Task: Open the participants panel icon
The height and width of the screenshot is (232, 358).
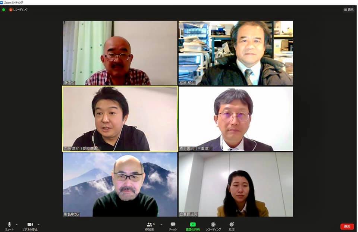Action: pyautogui.click(x=150, y=226)
